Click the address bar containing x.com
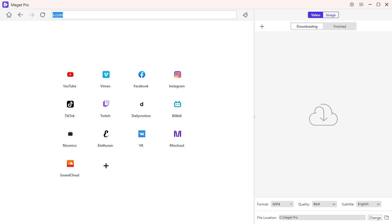This screenshot has height=224, width=392. [x=144, y=15]
